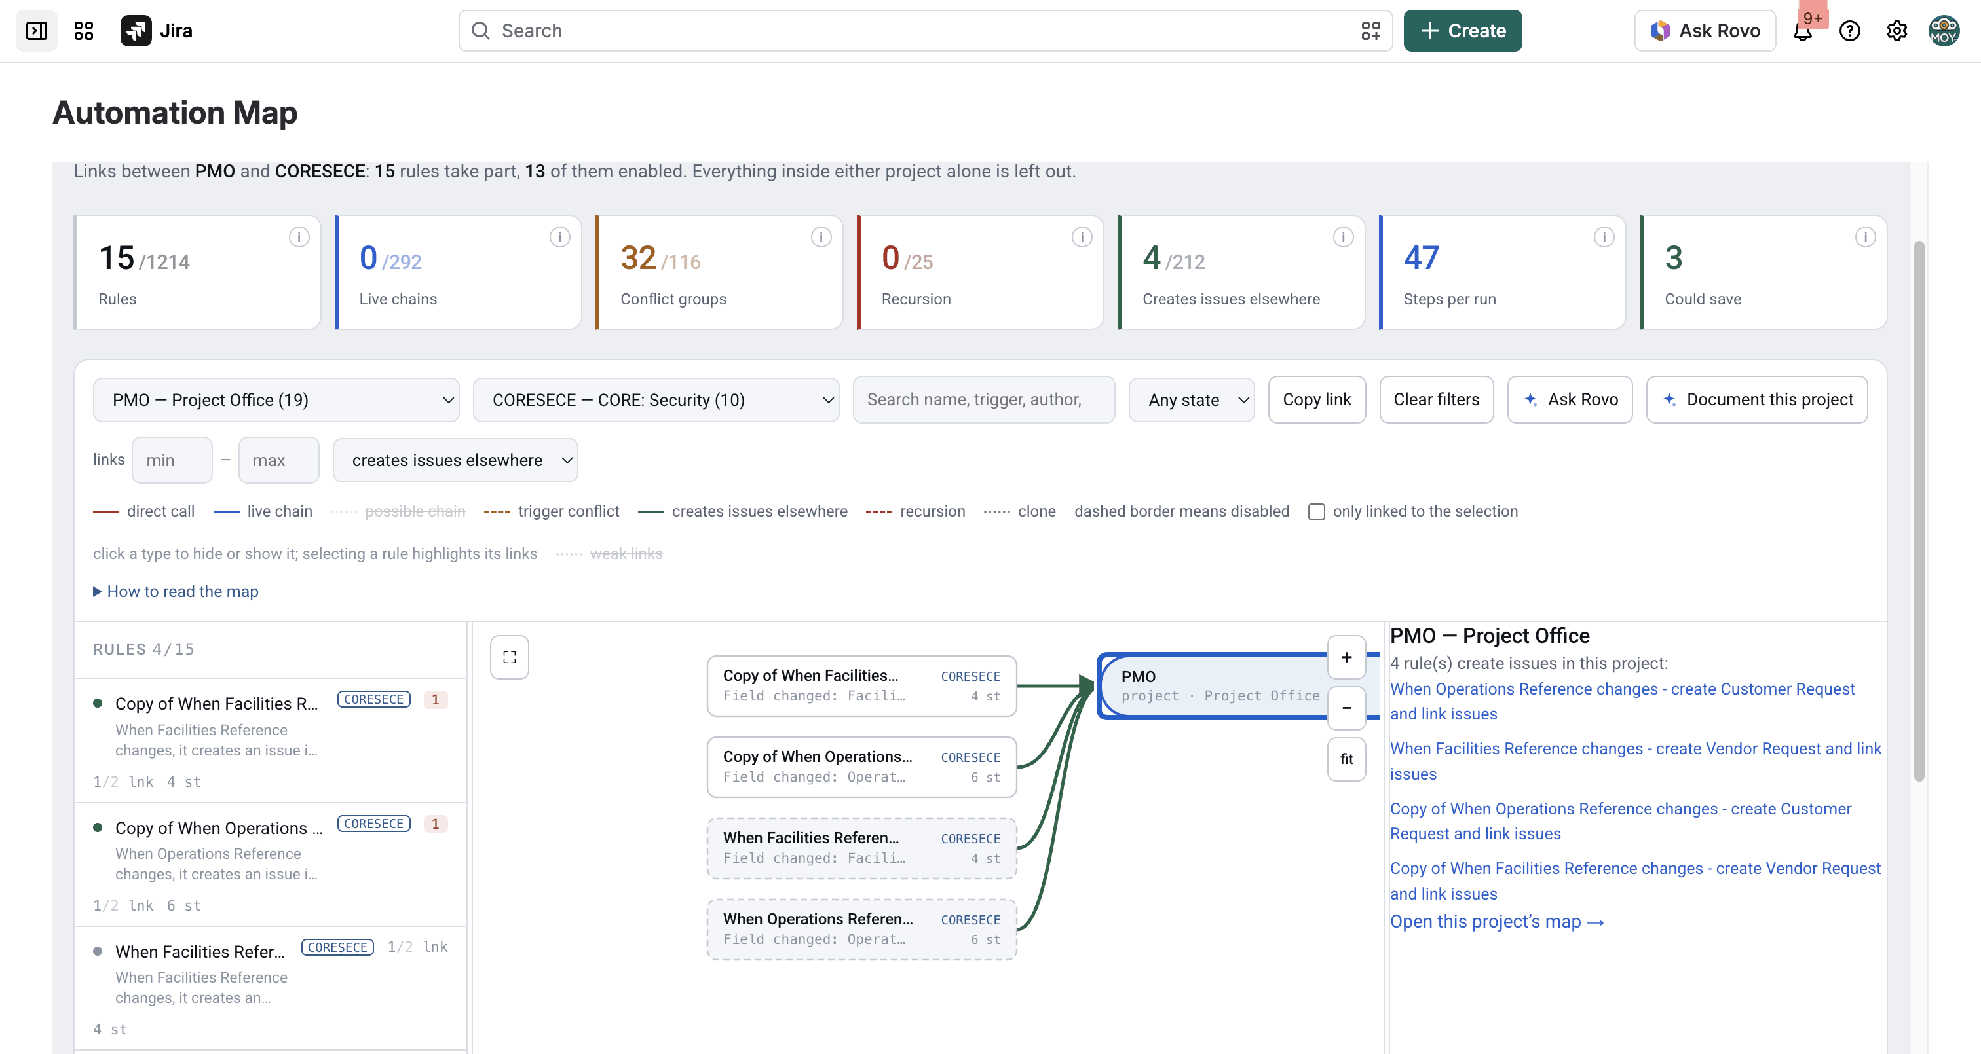Viewport: 1981px width, 1054px height.
Task: Show the possible chain link type
Action: tap(398, 511)
